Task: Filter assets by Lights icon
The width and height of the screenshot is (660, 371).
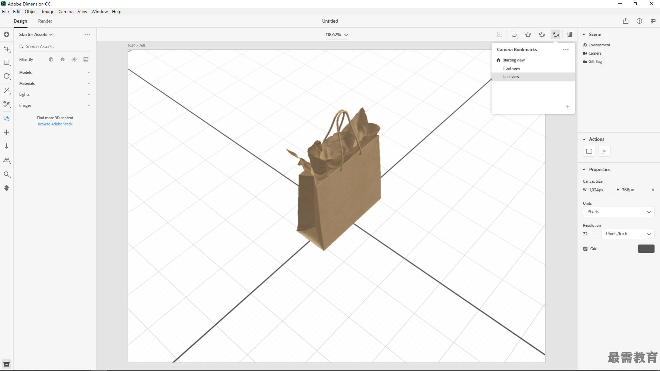Action: (74, 59)
